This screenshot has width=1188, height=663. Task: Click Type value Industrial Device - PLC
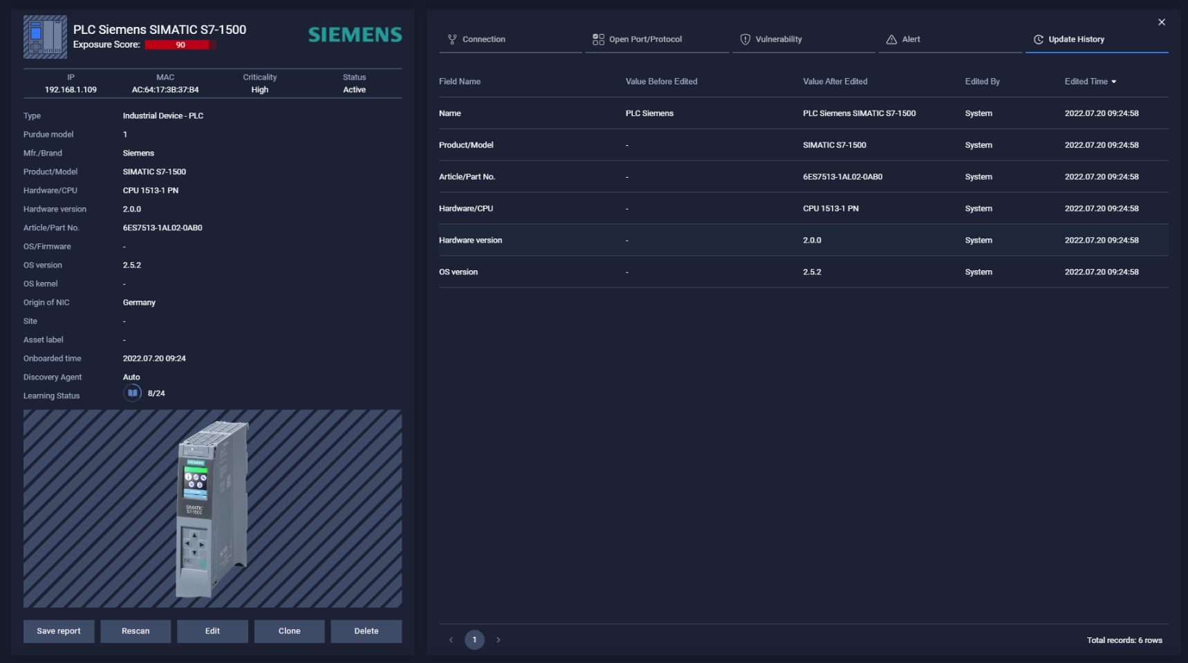(x=163, y=116)
